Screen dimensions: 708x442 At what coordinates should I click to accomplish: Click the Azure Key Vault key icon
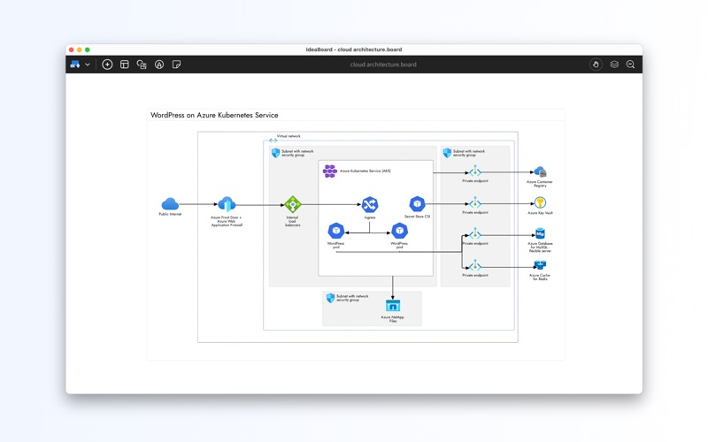click(x=540, y=202)
